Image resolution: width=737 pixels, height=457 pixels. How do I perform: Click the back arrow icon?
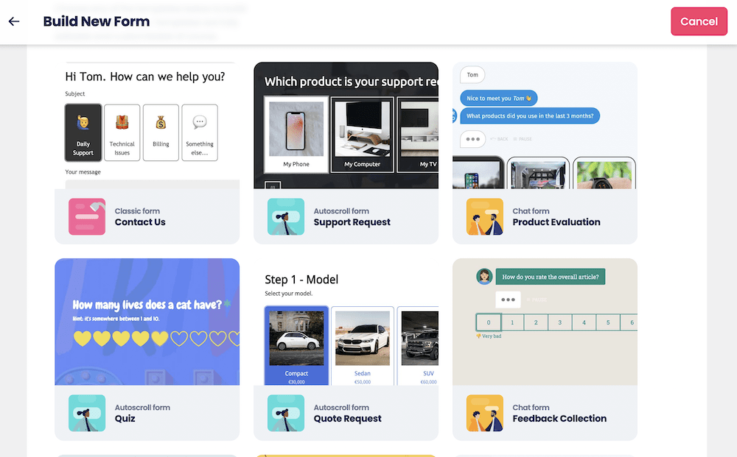[14, 21]
